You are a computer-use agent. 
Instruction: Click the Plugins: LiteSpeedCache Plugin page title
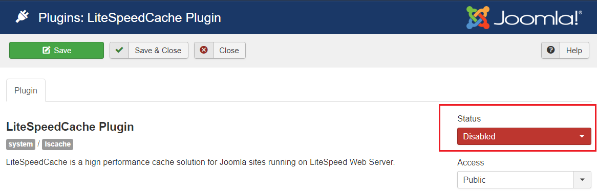[x=130, y=17]
